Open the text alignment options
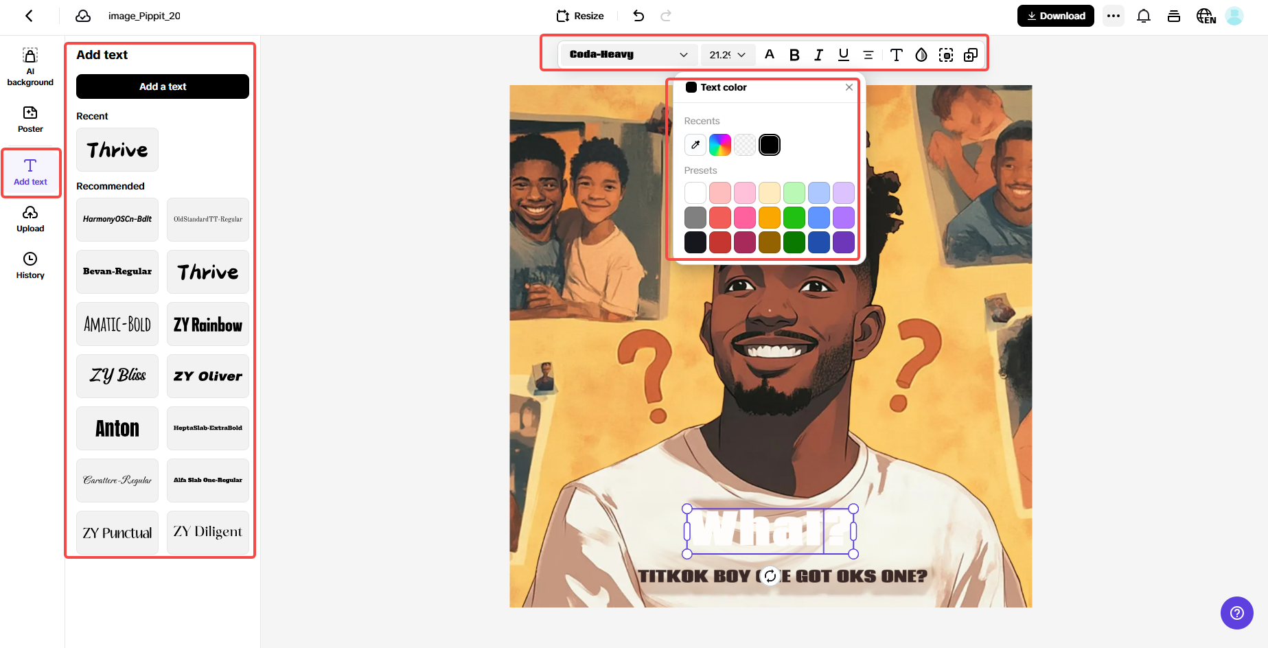This screenshot has width=1268, height=648. point(868,55)
